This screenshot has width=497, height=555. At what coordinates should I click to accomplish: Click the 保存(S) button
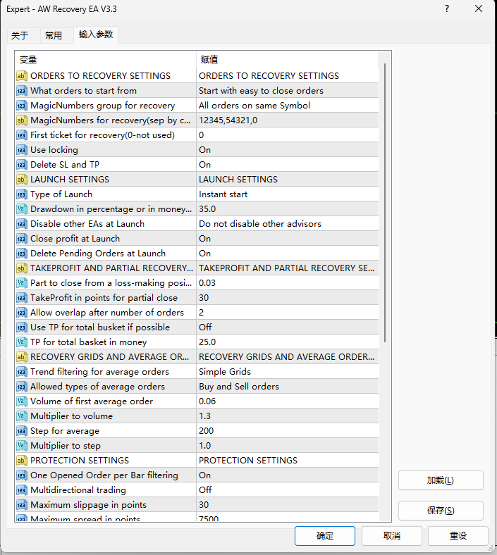(x=441, y=511)
